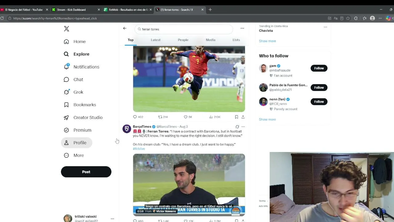Repost the post with 214 reposts
The image size is (394, 222).
tap(163, 117)
